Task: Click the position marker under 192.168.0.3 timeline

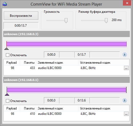Action: click(x=7, y=49)
